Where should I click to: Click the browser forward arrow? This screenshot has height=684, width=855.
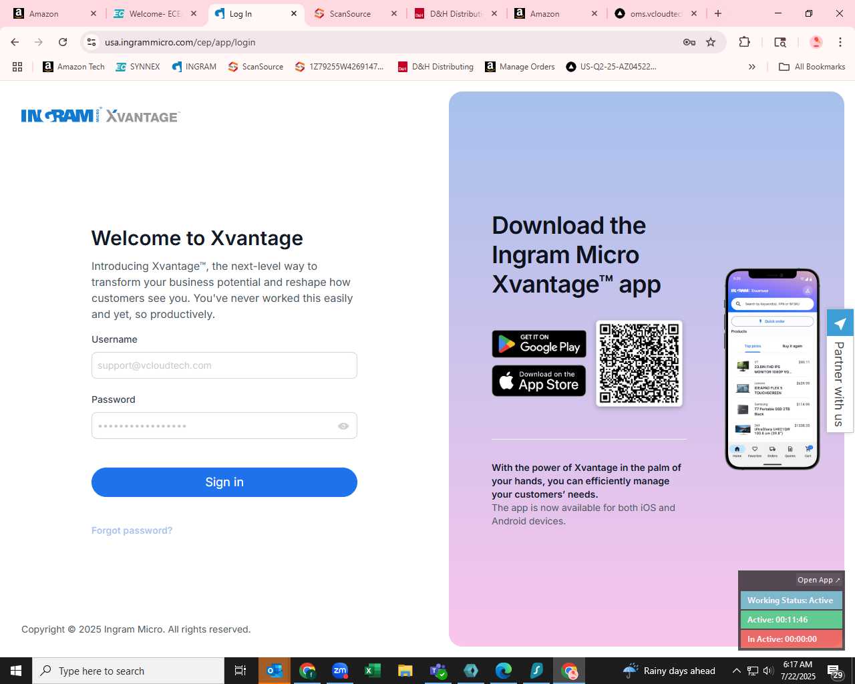click(x=39, y=42)
